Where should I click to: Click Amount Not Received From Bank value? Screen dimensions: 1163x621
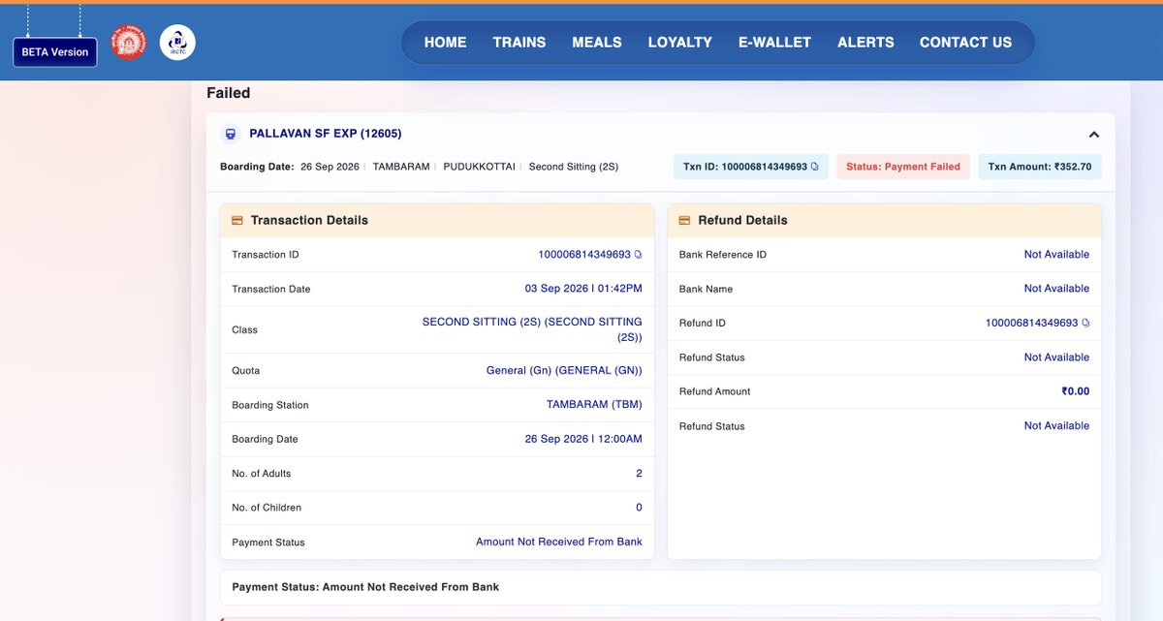click(559, 542)
